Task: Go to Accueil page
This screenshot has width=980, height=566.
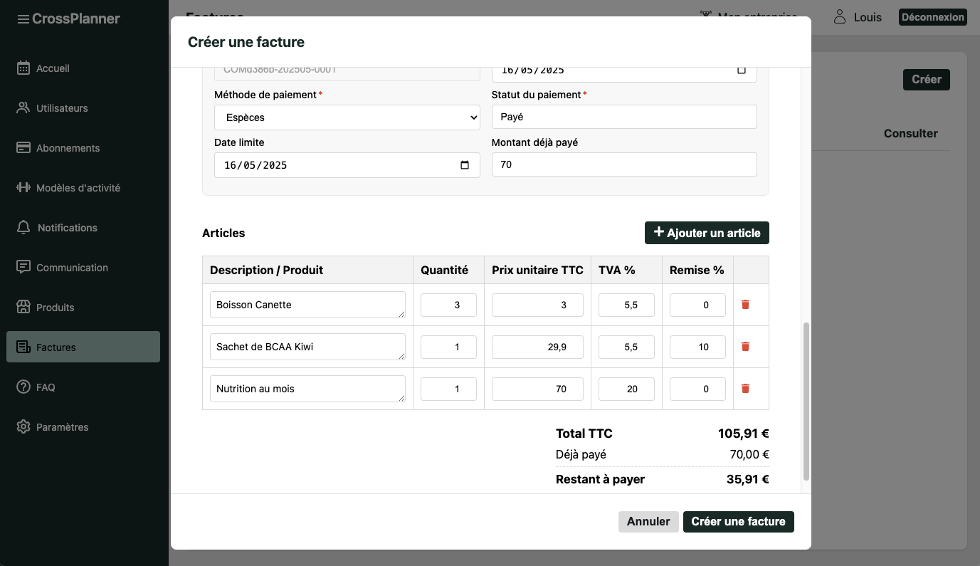Action: [83, 68]
